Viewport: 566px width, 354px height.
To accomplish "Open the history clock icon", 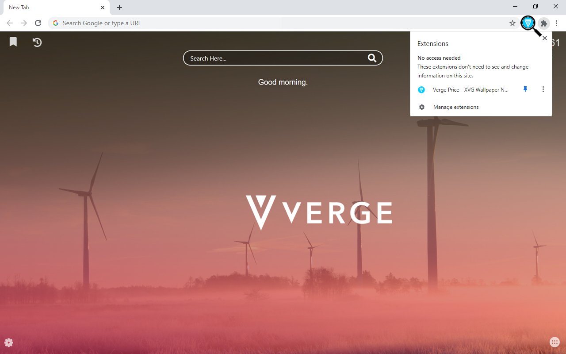I will 37,42.
